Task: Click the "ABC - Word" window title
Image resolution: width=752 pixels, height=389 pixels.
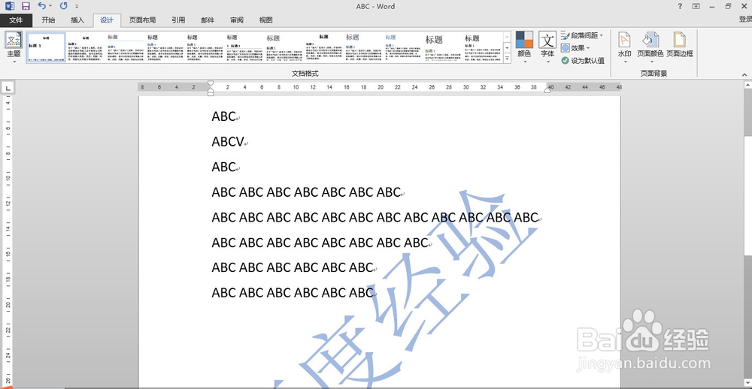Action: pos(375,6)
